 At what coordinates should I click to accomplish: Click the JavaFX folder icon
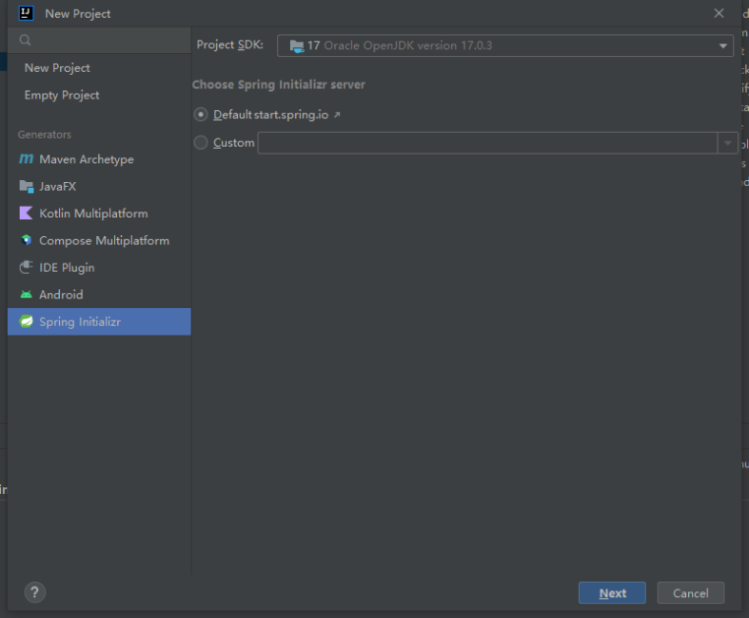point(27,186)
